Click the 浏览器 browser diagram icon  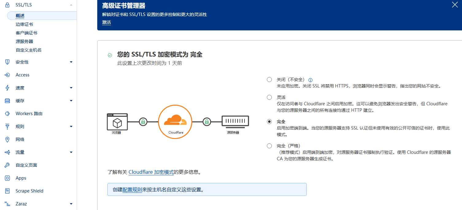117,122
